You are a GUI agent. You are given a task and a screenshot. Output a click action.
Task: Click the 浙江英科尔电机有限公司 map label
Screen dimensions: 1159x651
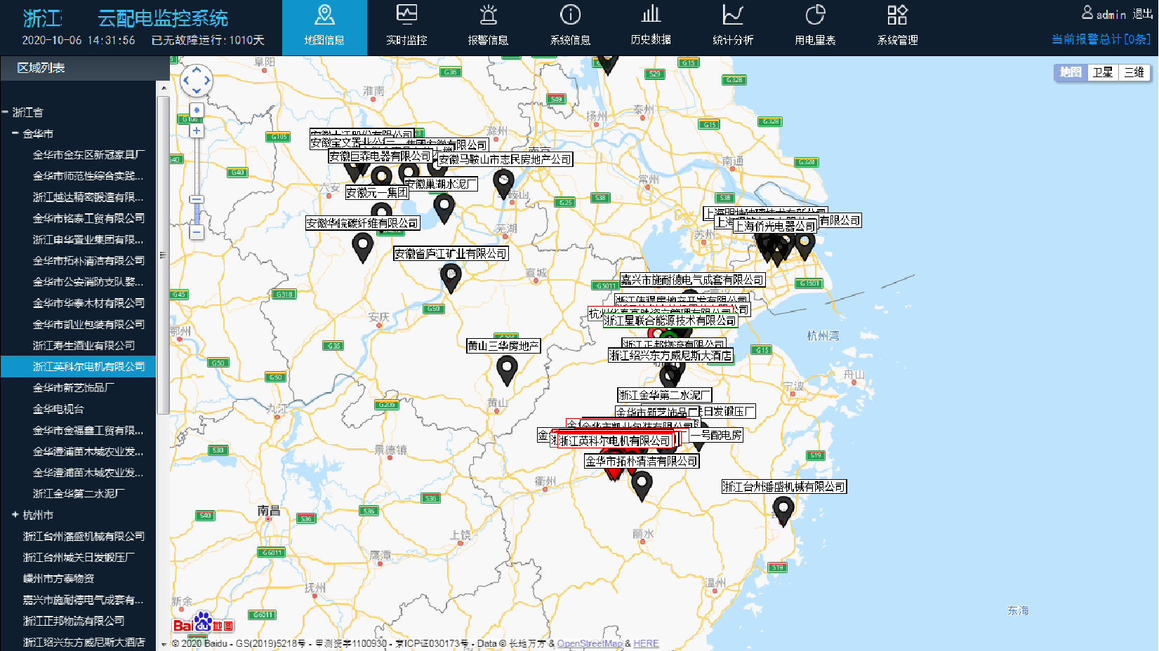pyautogui.click(x=615, y=441)
